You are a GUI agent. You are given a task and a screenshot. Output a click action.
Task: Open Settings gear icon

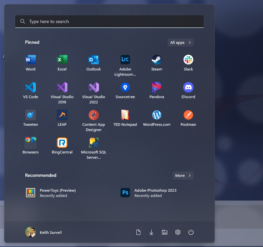[178, 232]
